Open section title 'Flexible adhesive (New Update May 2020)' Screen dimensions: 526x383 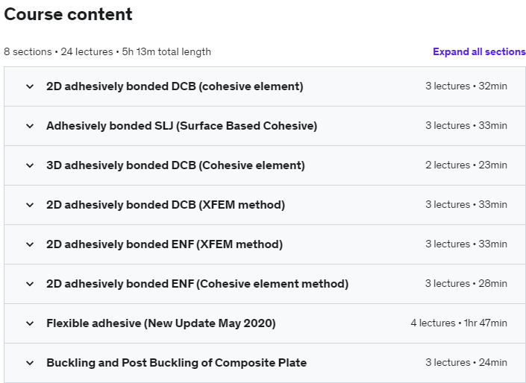click(x=161, y=323)
